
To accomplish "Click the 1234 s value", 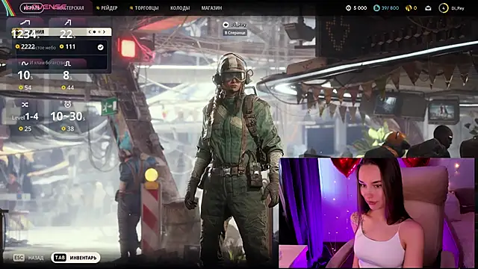I will (25, 35).
